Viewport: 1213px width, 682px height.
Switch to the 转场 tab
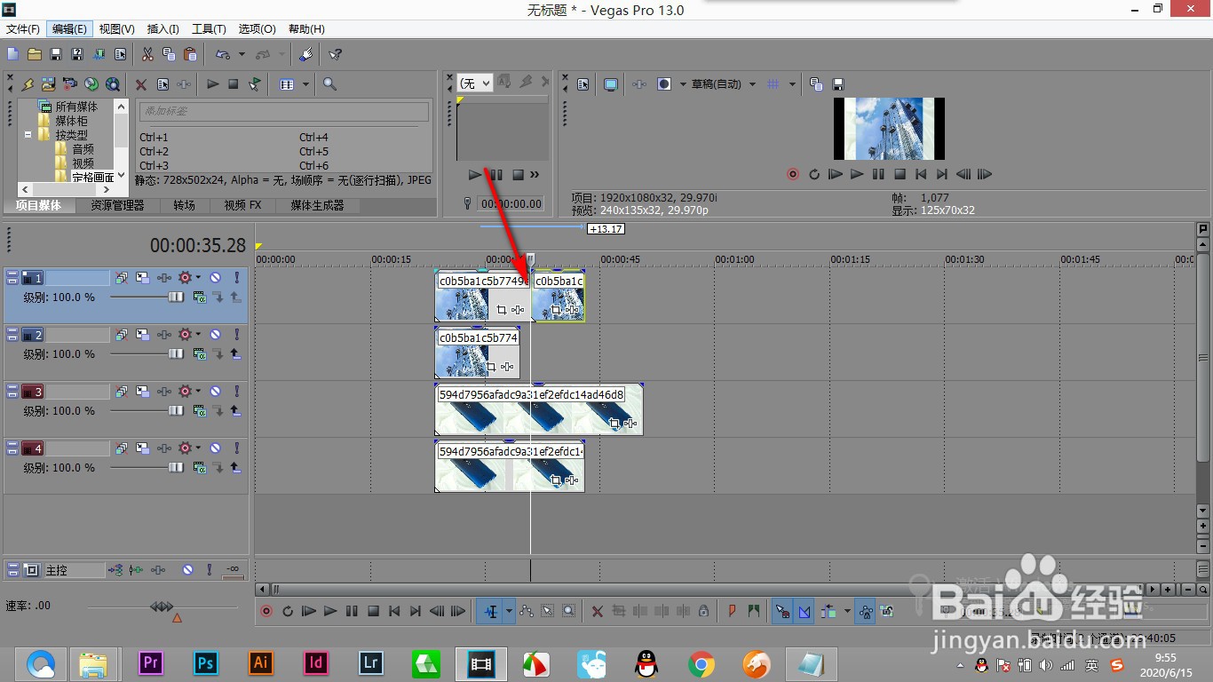184,205
